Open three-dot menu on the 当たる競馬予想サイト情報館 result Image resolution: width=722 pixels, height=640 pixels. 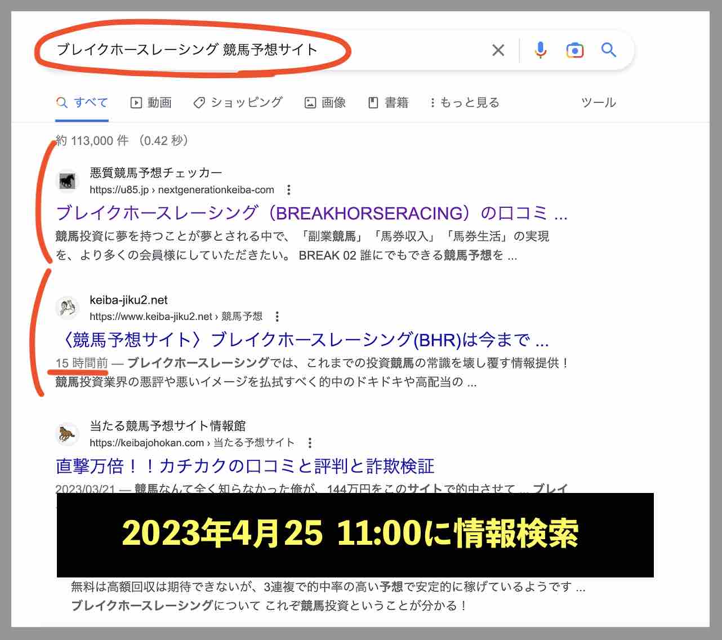point(311,443)
